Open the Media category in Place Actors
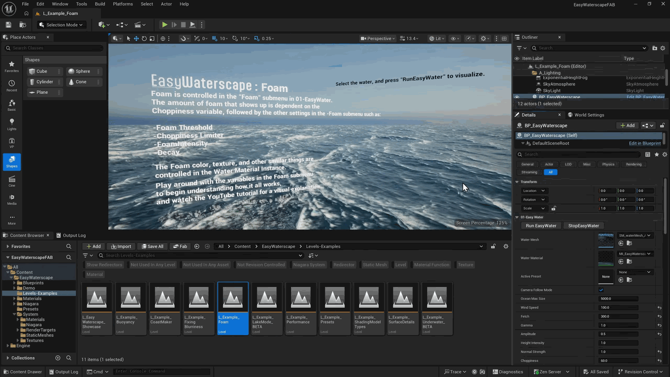670x377 pixels. [x=12, y=199]
